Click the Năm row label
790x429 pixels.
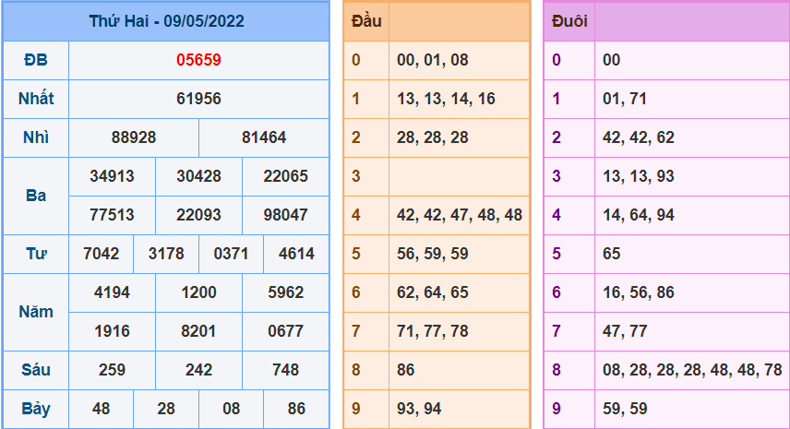click(x=36, y=312)
